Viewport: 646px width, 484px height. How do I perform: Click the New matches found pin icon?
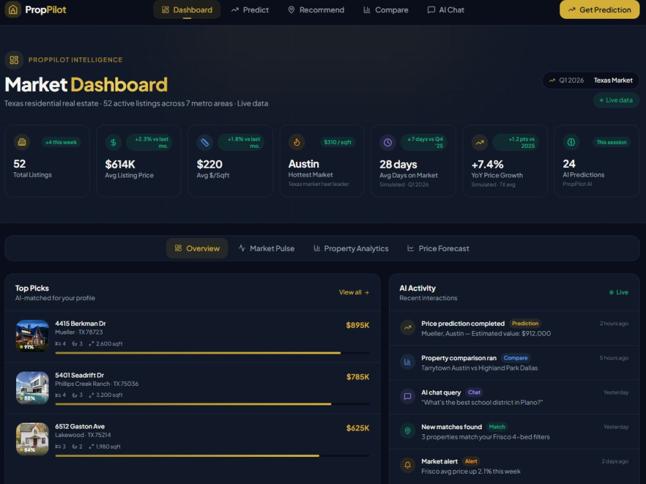(x=408, y=431)
